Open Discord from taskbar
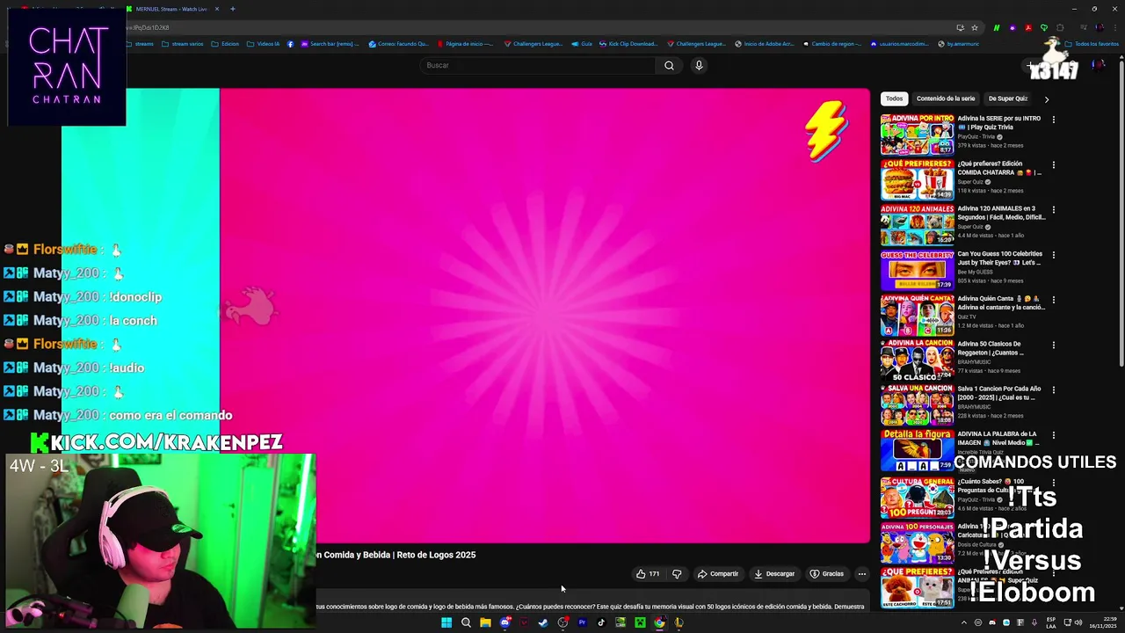Screen dimensions: 1125x633 [x=504, y=622]
